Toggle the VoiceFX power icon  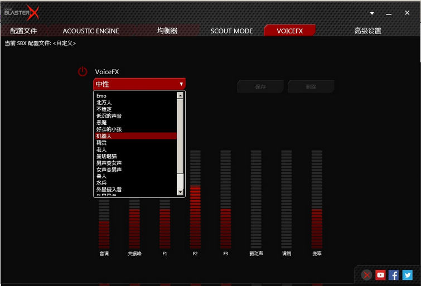(83, 71)
